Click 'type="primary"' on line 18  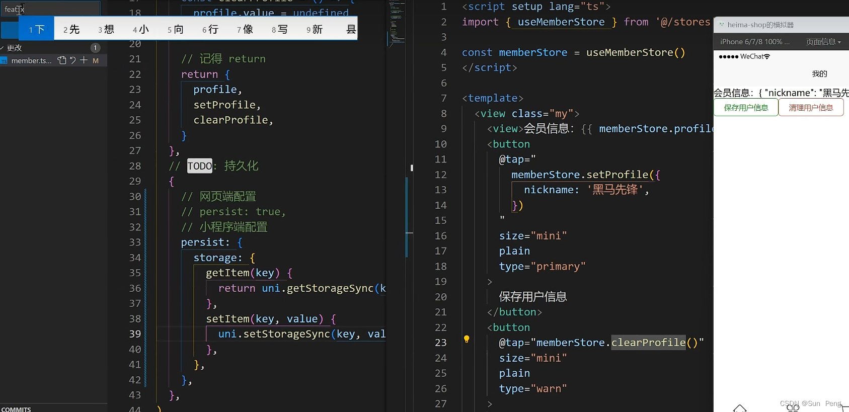pyautogui.click(x=543, y=266)
